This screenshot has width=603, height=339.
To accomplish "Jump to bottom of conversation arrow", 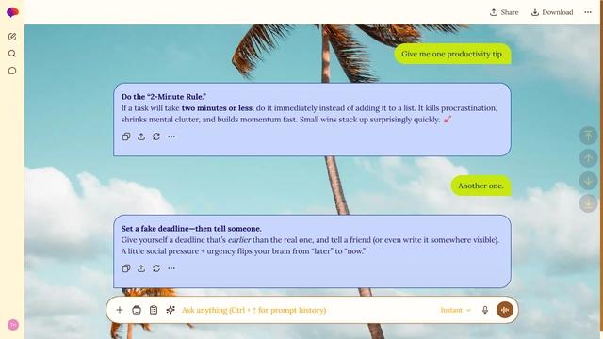I will pyautogui.click(x=588, y=203).
